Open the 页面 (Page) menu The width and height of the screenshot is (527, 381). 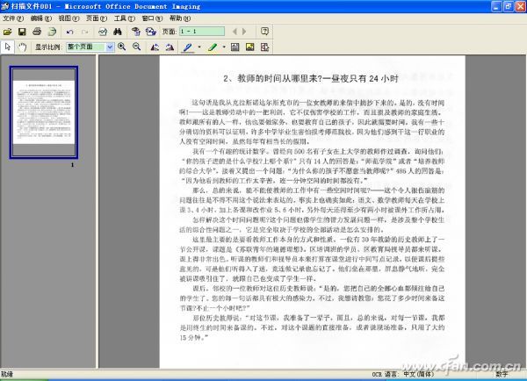click(x=97, y=18)
